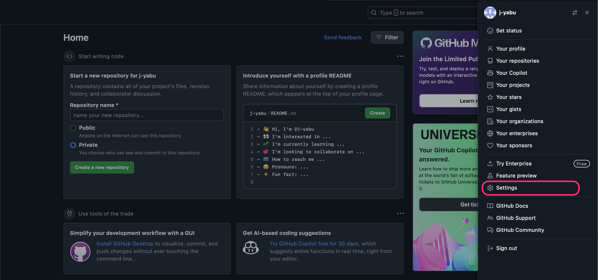
Task: Click the j-yabu avatar image
Action: (x=490, y=13)
